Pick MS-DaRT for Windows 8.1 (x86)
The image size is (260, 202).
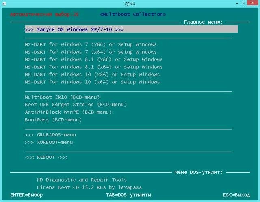(x=94, y=59)
